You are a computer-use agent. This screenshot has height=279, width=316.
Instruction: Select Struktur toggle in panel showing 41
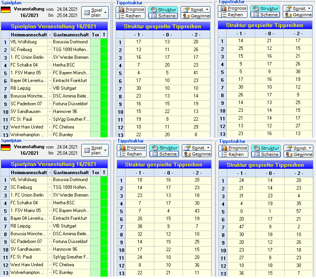click(163, 9)
